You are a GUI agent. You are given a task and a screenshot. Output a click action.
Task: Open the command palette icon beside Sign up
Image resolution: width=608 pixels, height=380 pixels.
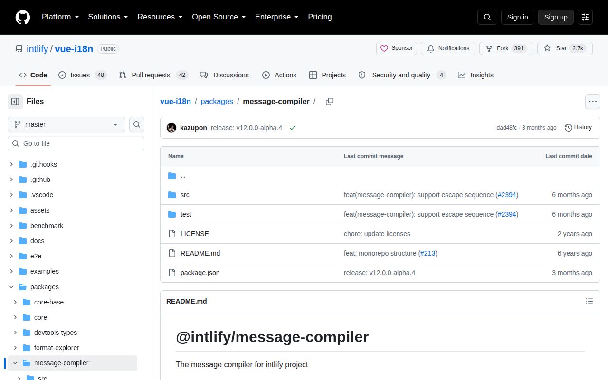pos(585,17)
